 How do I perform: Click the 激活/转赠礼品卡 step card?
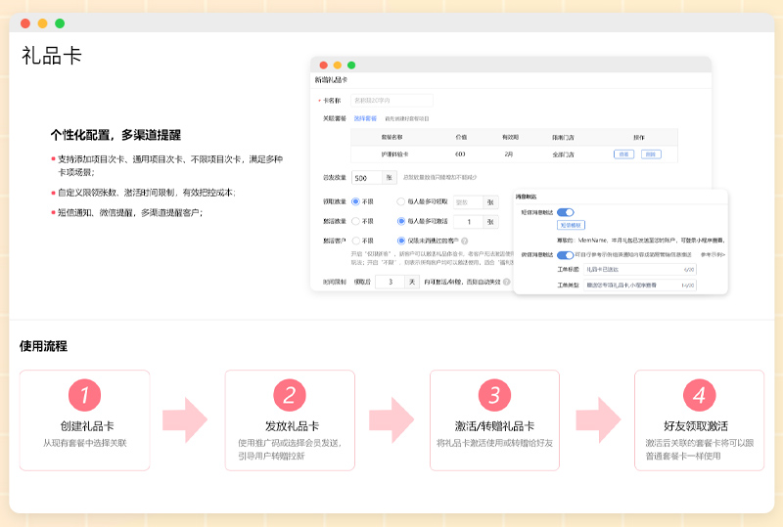point(495,420)
